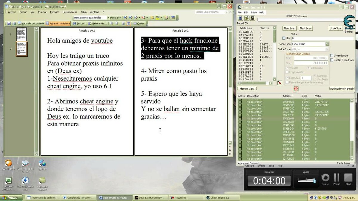This screenshot has width=358, height=201.
Task: Open the Herramientas menu in Word
Action: pyautogui.click(x=70, y=12)
